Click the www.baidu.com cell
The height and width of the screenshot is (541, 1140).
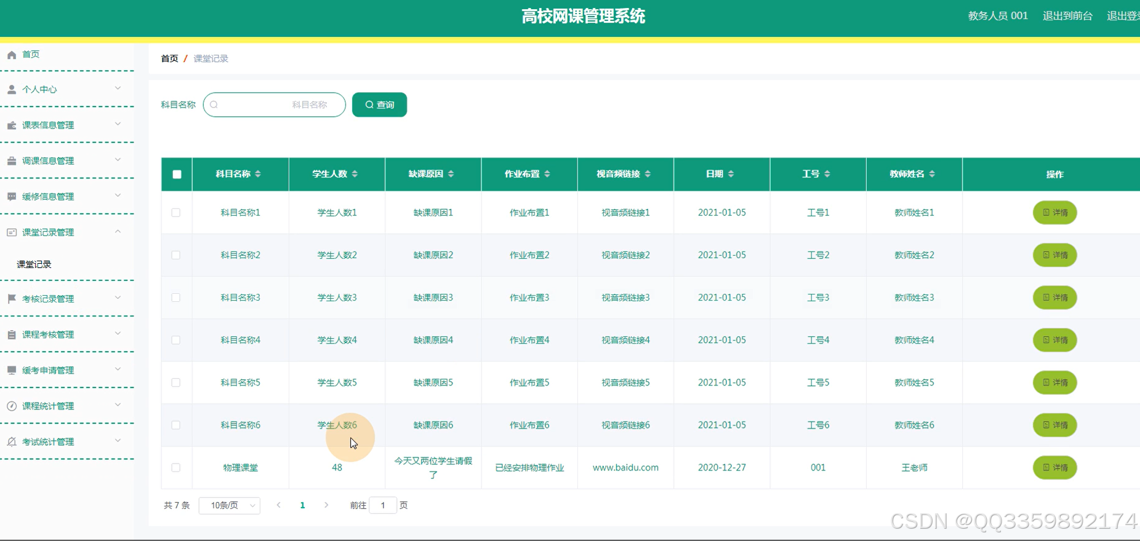pos(625,468)
